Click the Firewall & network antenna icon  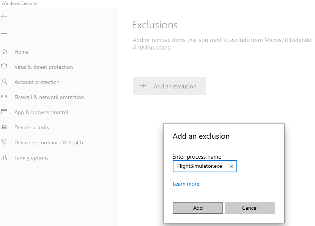(5, 97)
